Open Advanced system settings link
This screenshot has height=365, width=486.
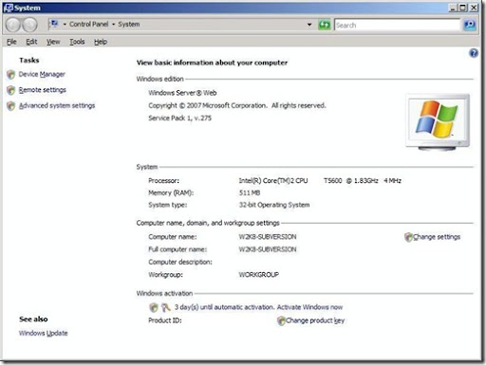[x=57, y=105]
